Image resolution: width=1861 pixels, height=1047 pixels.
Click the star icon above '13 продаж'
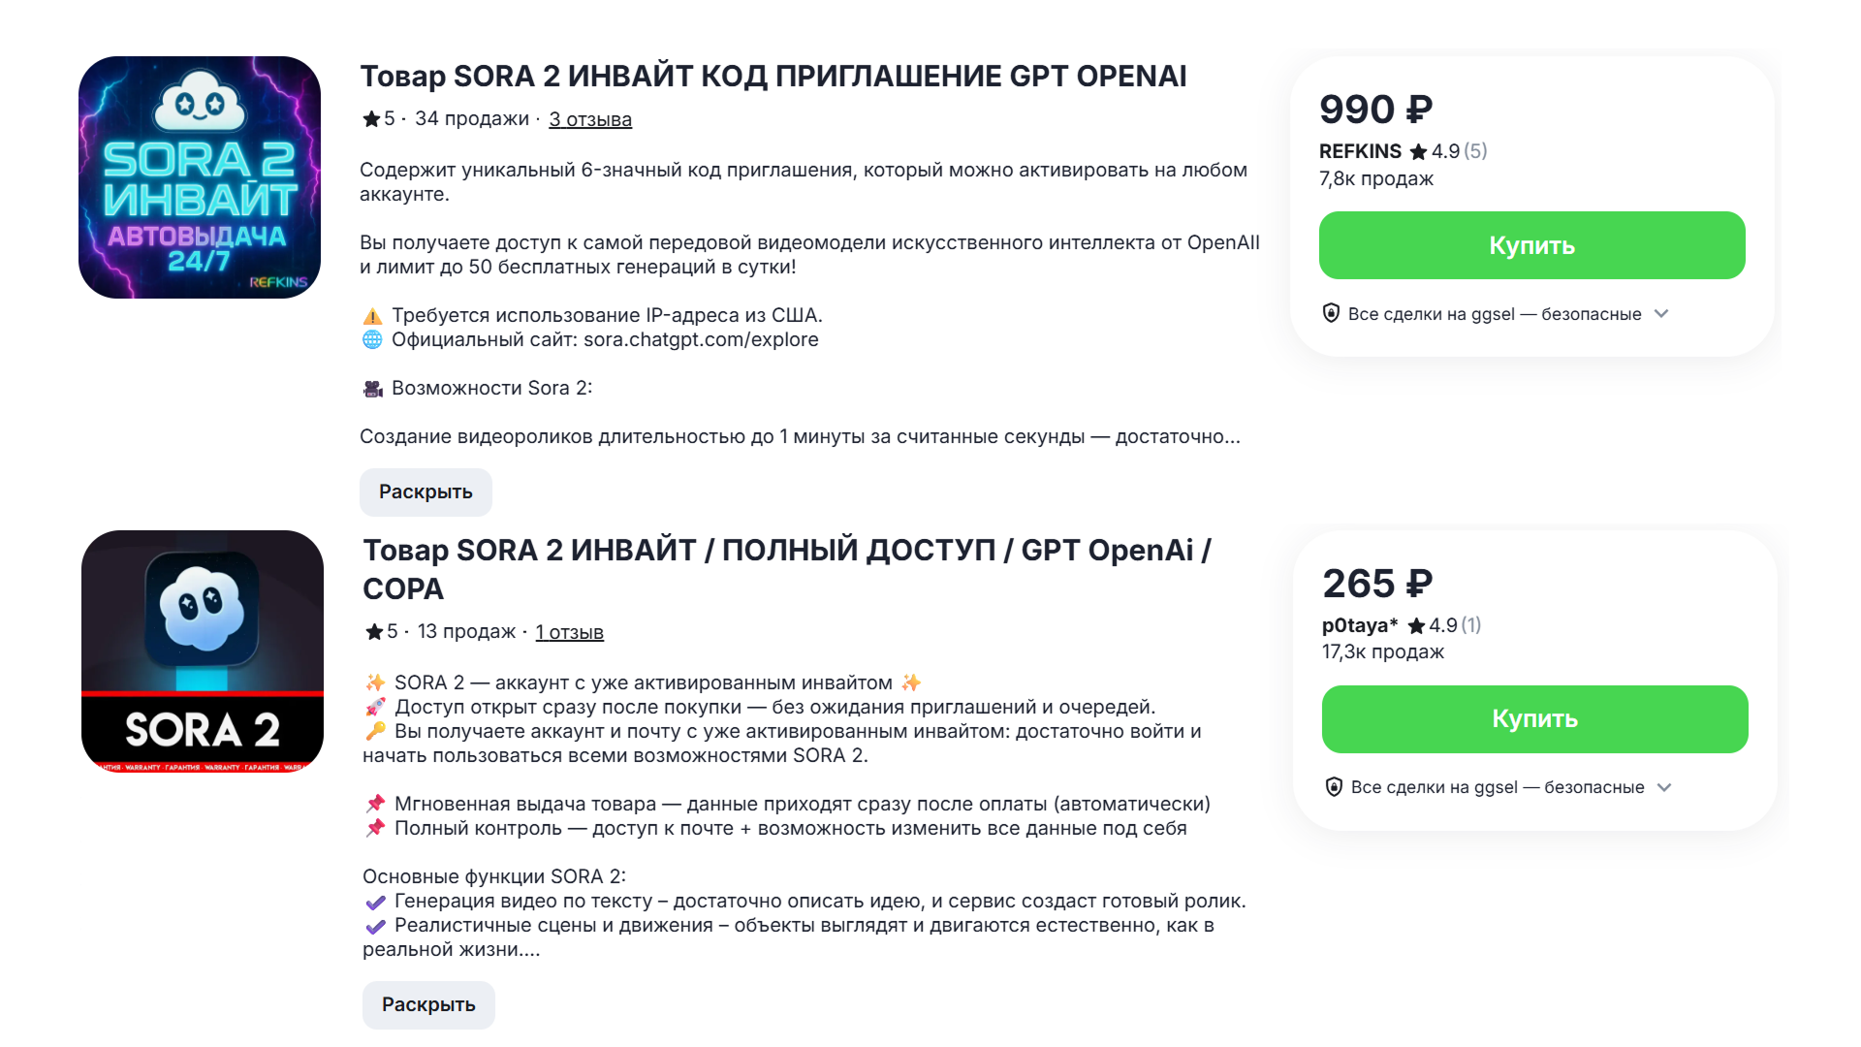(374, 632)
